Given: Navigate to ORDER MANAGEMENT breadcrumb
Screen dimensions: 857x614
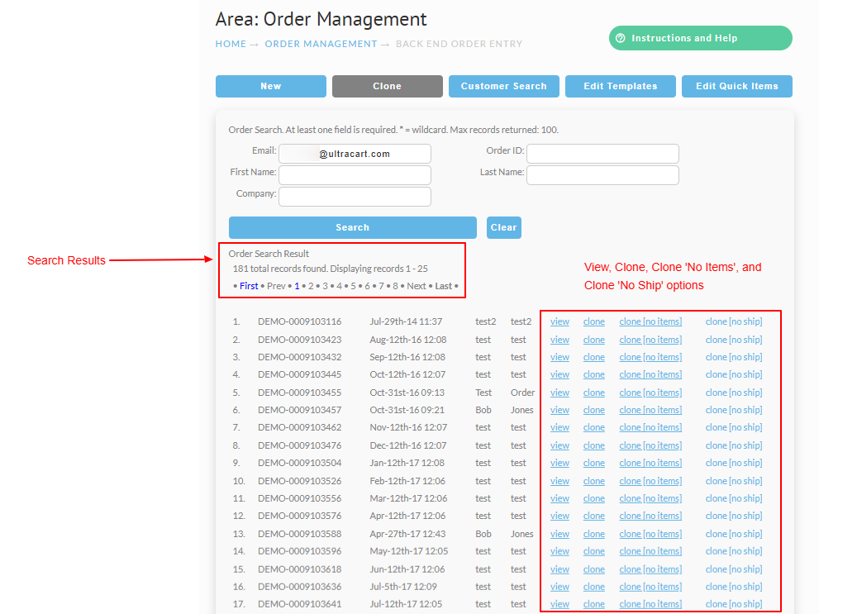Looking at the screenshot, I should 321,44.
